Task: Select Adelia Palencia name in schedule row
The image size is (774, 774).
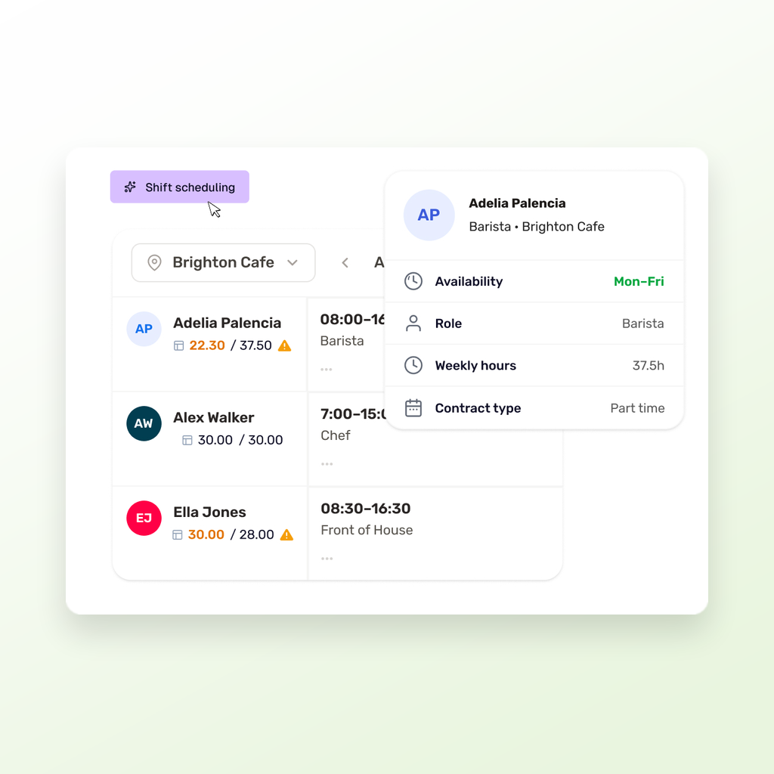Action: pyautogui.click(x=227, y=323)
